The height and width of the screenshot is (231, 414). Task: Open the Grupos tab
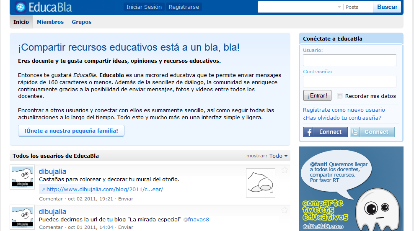click(82, 22)
